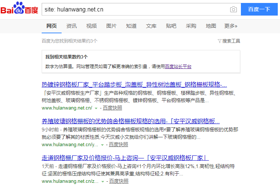Screen dimensions: 280x188
Task: Open 搜索工具 filter options
Action: 229,41
